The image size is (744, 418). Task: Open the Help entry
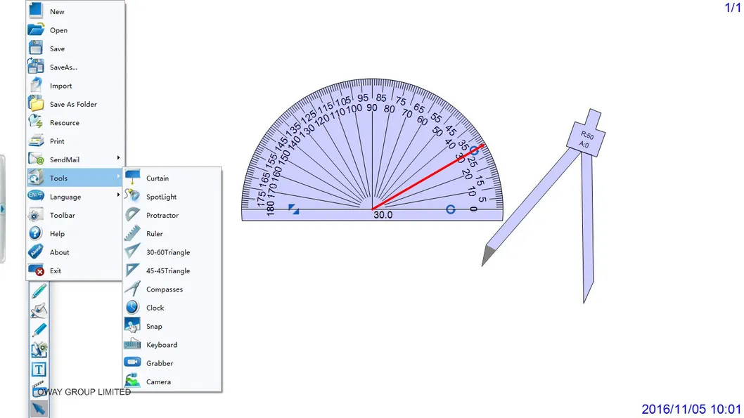point(57,234)
